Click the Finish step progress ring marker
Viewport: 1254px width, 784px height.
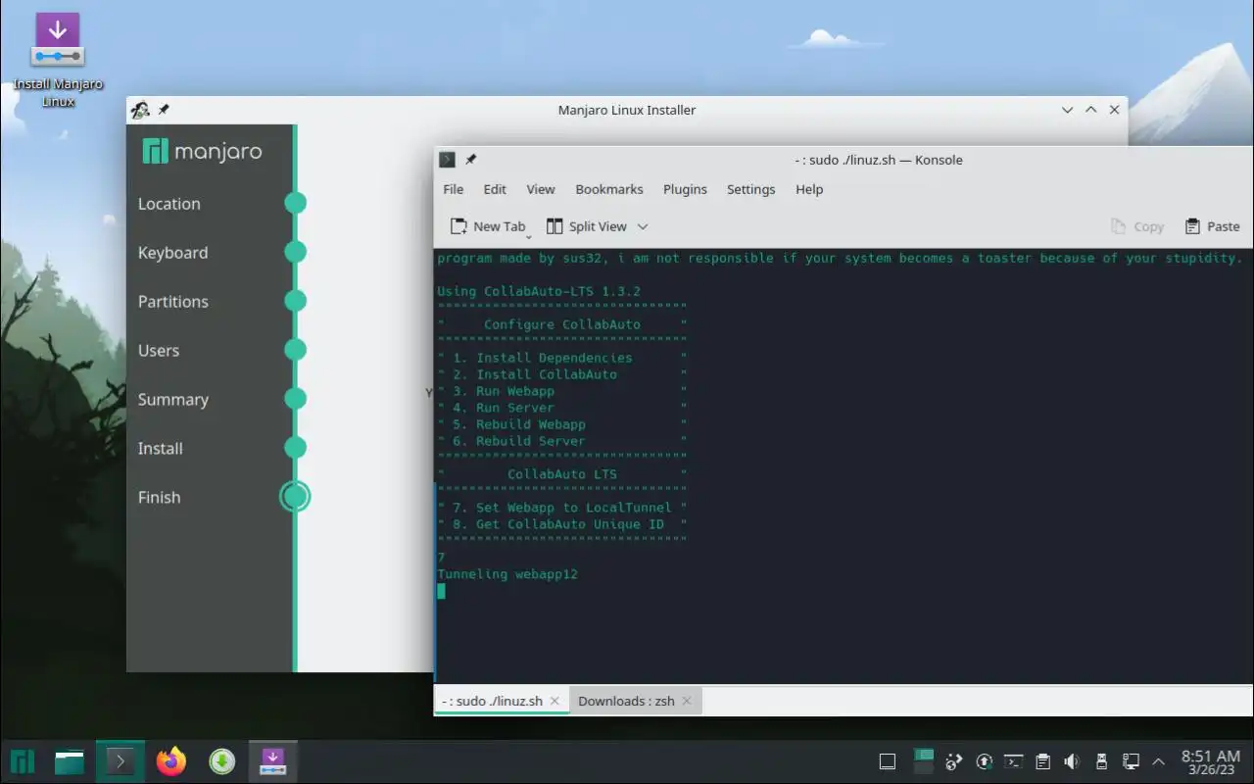click(x=295, y=497)
